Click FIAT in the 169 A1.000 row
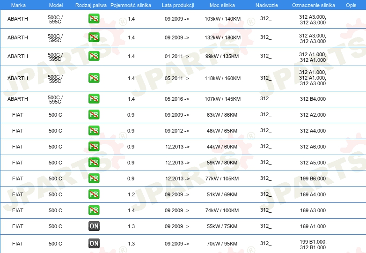 (x=17, y=226)
